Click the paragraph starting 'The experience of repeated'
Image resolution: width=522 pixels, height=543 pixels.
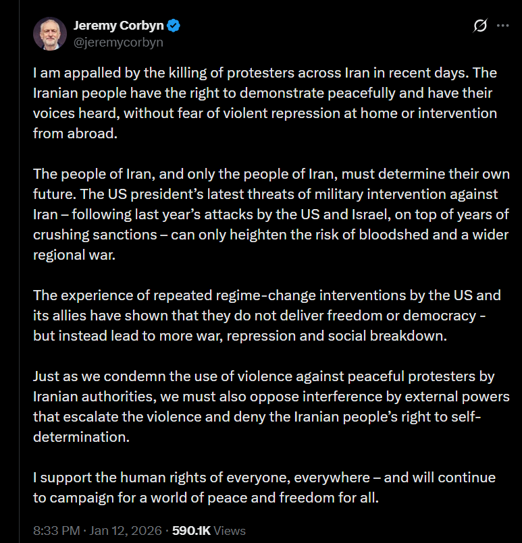pos(267,316)
